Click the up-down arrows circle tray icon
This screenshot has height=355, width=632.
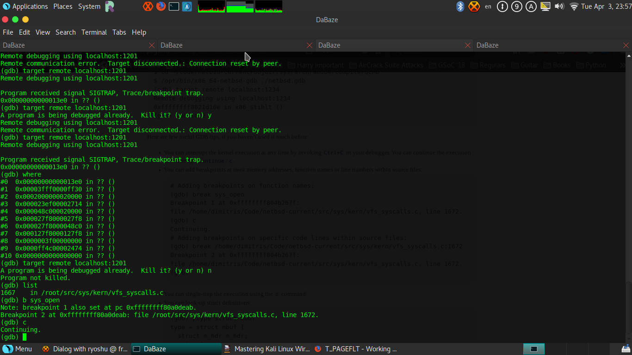(502, 6)
